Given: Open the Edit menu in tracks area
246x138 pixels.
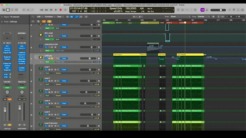Looking at the screenshot, I should point(39,17).
